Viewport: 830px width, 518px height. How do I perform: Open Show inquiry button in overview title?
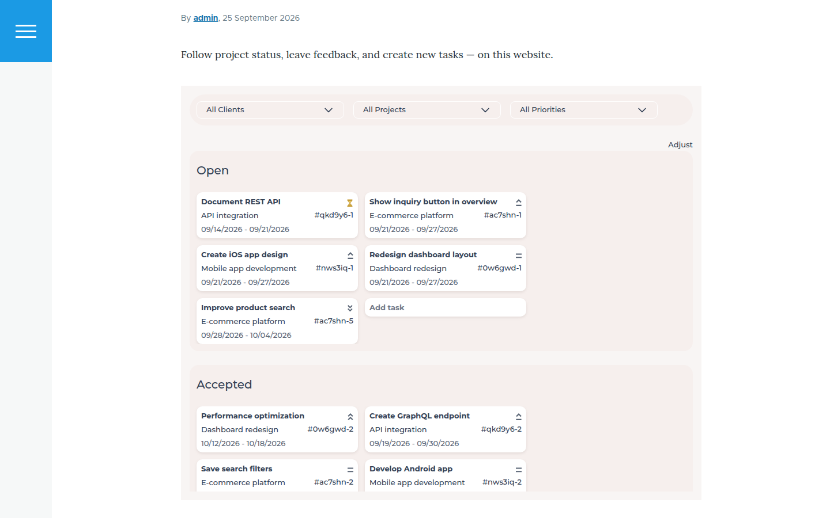pyautogui.click(x=433, y=201)
